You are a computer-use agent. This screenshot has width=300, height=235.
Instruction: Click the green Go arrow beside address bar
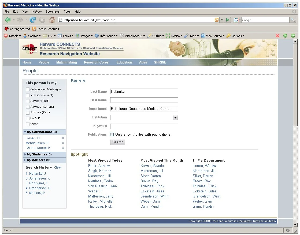(228, 20)
